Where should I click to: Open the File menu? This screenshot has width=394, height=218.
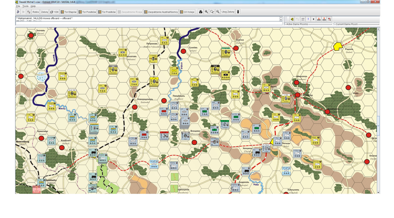point(18,6)
